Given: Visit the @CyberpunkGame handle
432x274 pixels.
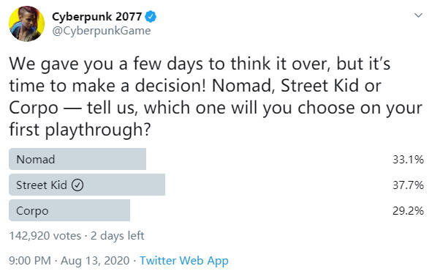Looking at the screenshot, I should coord(102,31).
